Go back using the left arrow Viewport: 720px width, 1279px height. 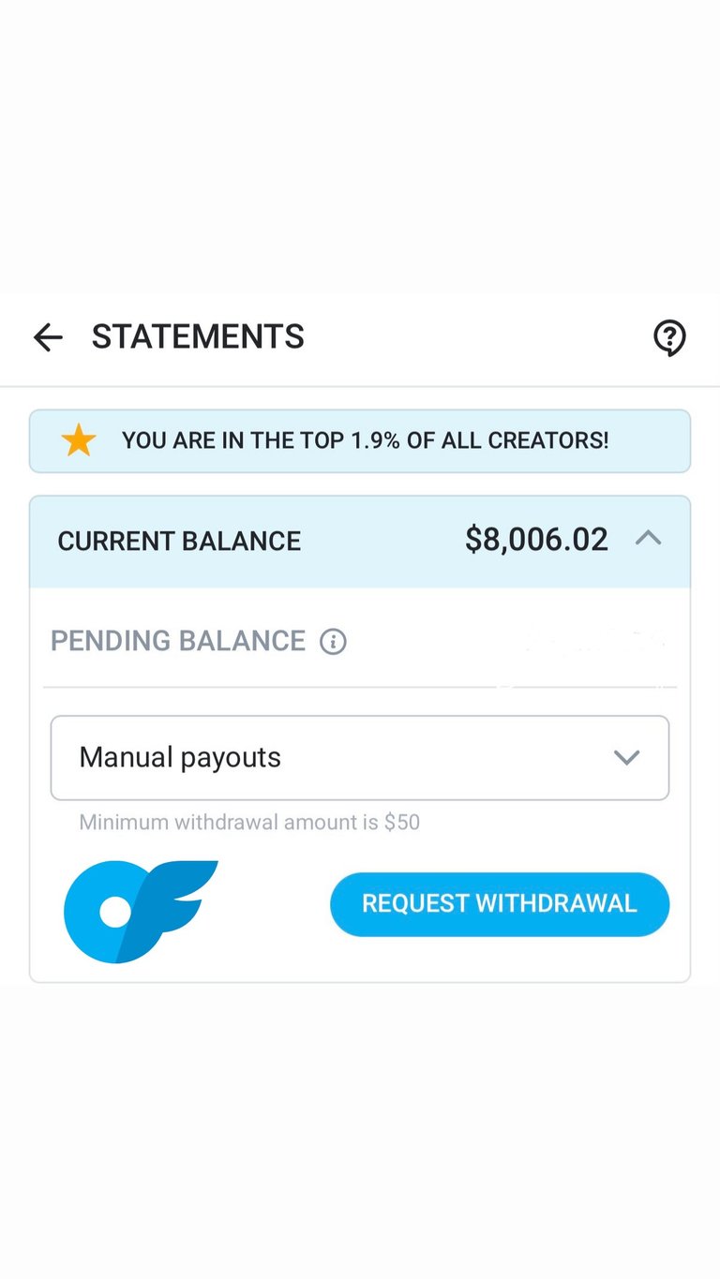click(48, 337)
